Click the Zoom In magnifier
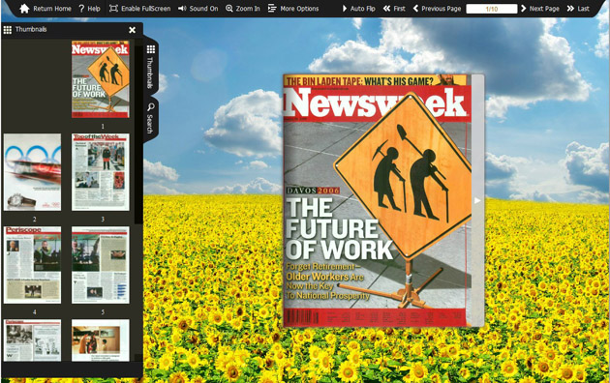This screenshot has width=610, height=383. point(229,9)
